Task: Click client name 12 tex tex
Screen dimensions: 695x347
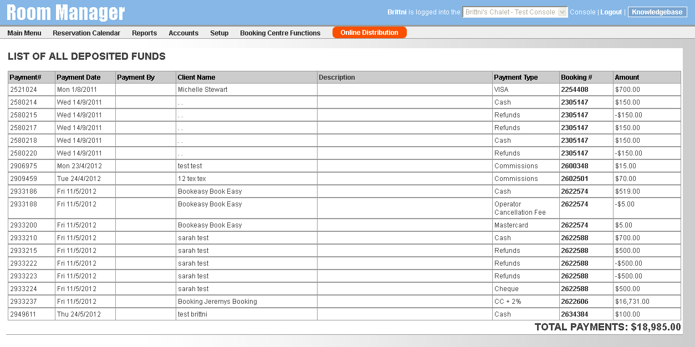Action: pos(192,179)
